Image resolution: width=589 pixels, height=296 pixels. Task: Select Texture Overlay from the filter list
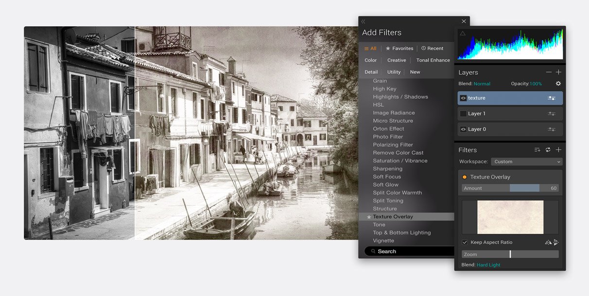[394, 216]
